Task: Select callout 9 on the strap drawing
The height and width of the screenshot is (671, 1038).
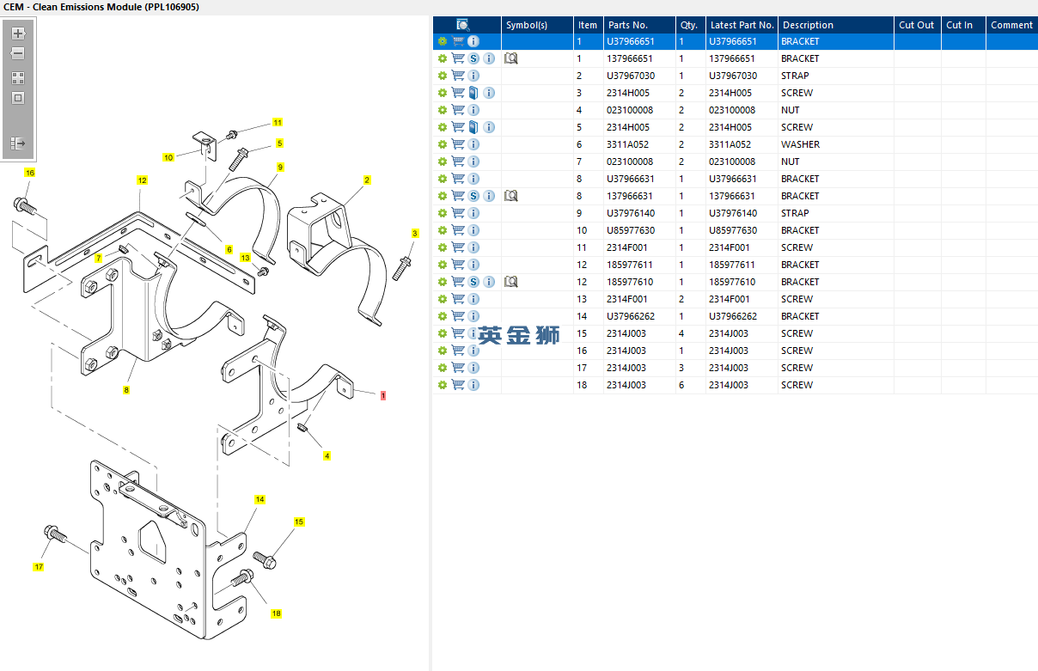Action: [x=280, y=167]
